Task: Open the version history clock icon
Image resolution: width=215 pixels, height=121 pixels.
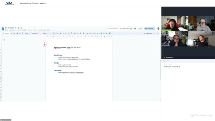Action: 131,29
